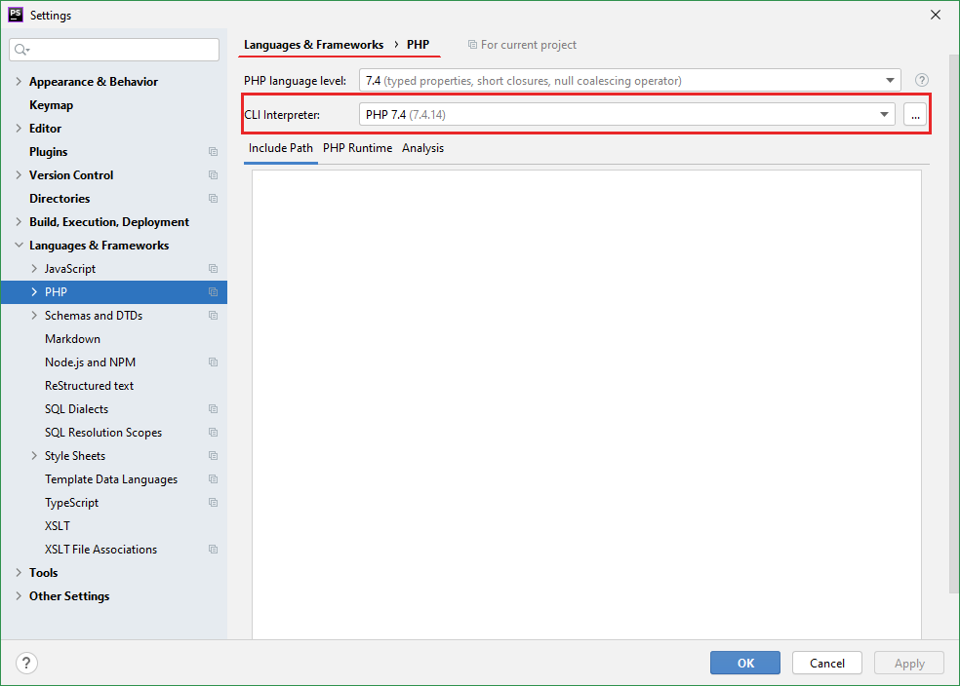
Task: Expand the JavaScript subsection
Action: point(34,268)
